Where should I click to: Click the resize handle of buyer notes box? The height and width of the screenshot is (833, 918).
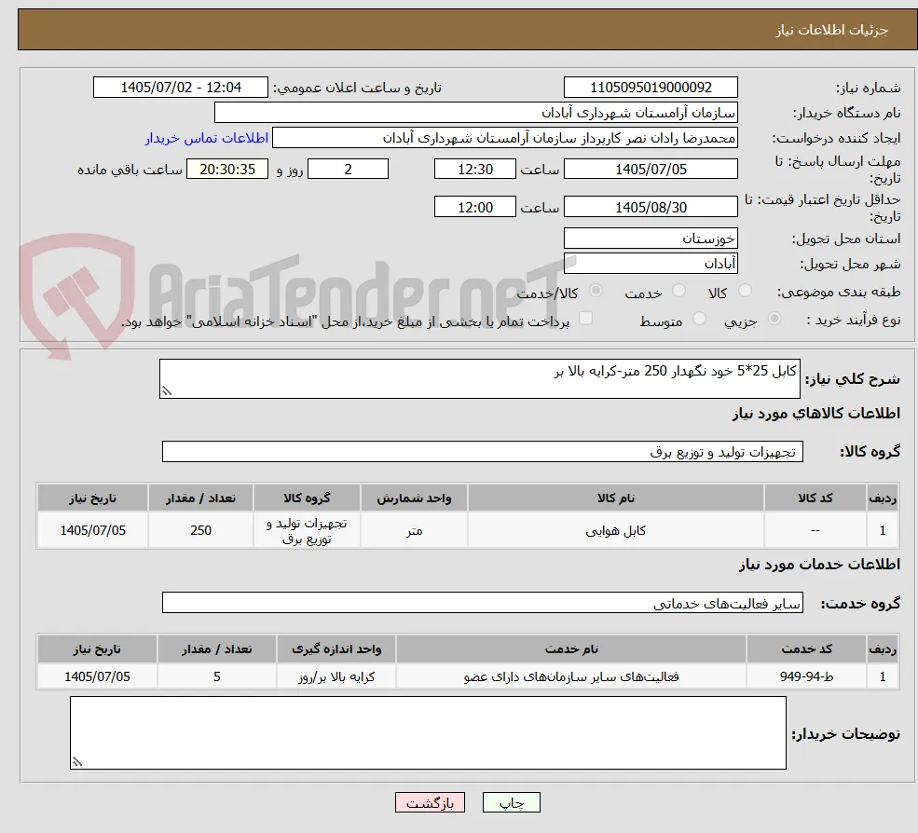[77, 761]
